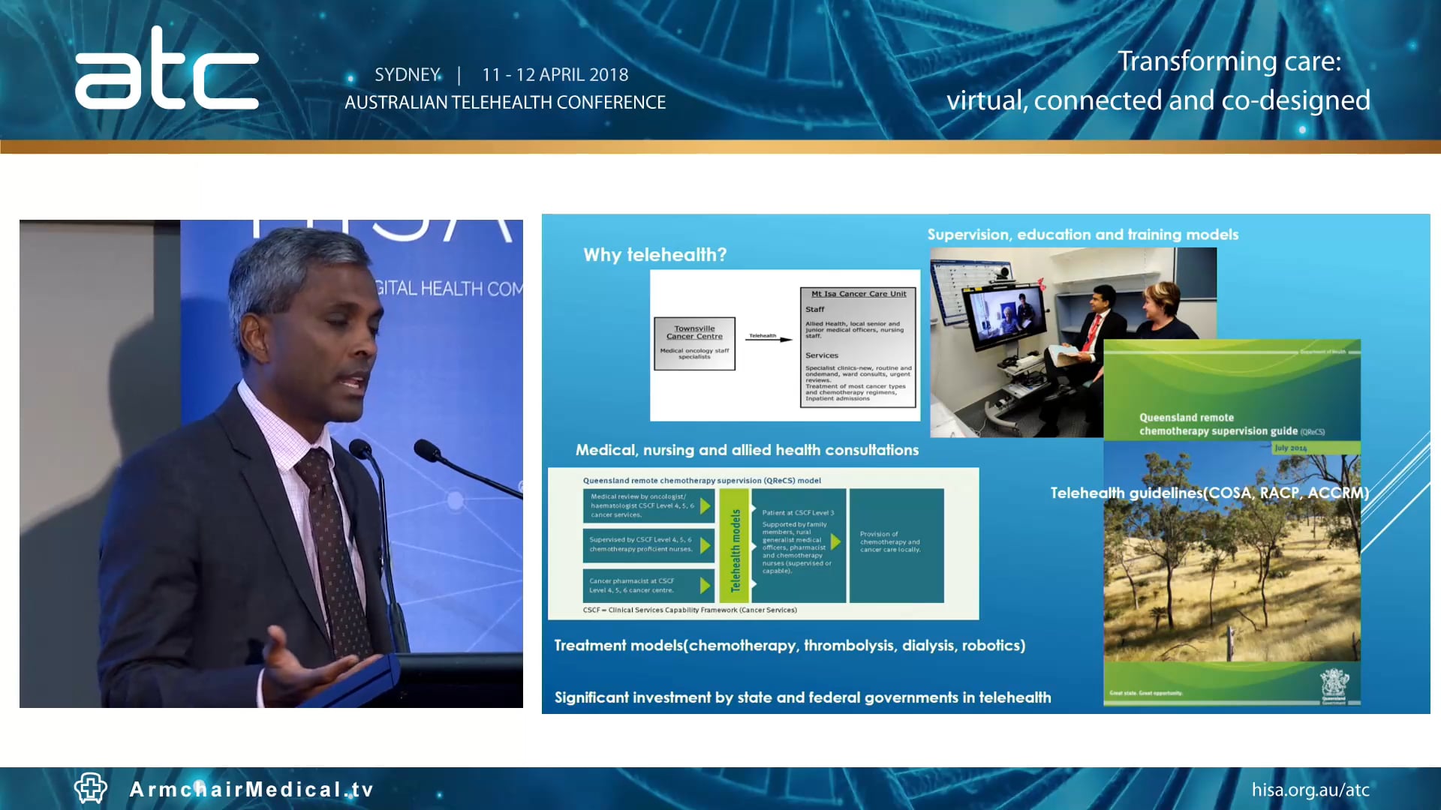This screenshot has width=1441, height=810.
Task: Toggle the arrow beside cancer pharmacist entry
Action: (x=705, y=586)
